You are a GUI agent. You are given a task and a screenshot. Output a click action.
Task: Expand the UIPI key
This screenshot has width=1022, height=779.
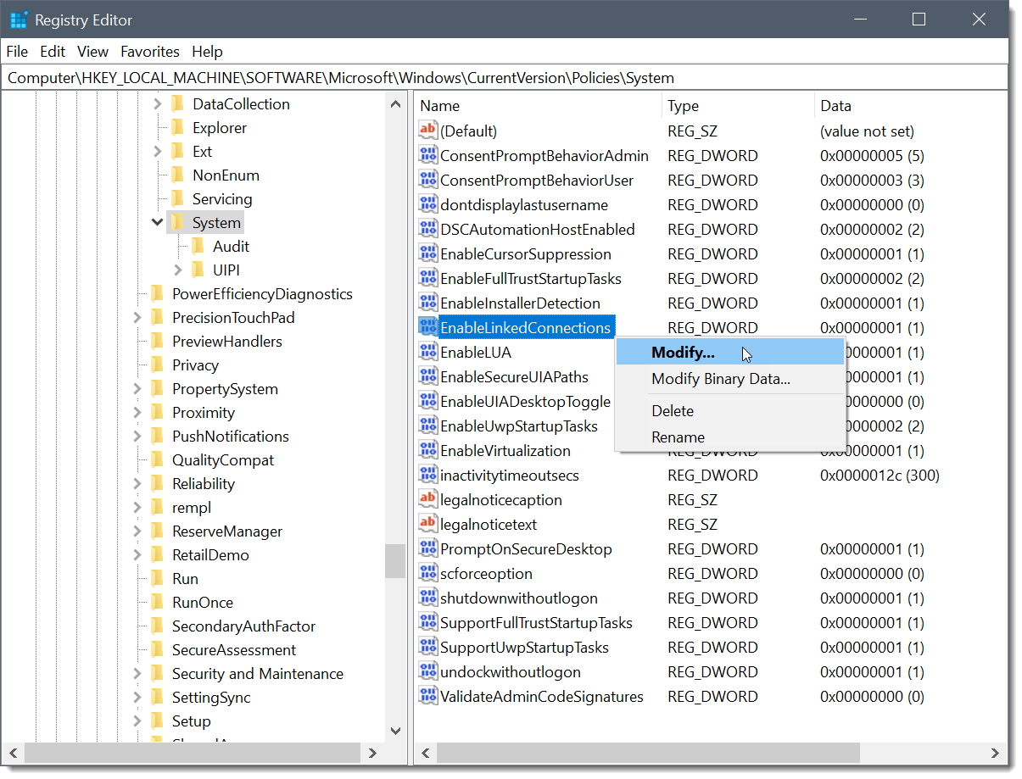pos(177,270)
